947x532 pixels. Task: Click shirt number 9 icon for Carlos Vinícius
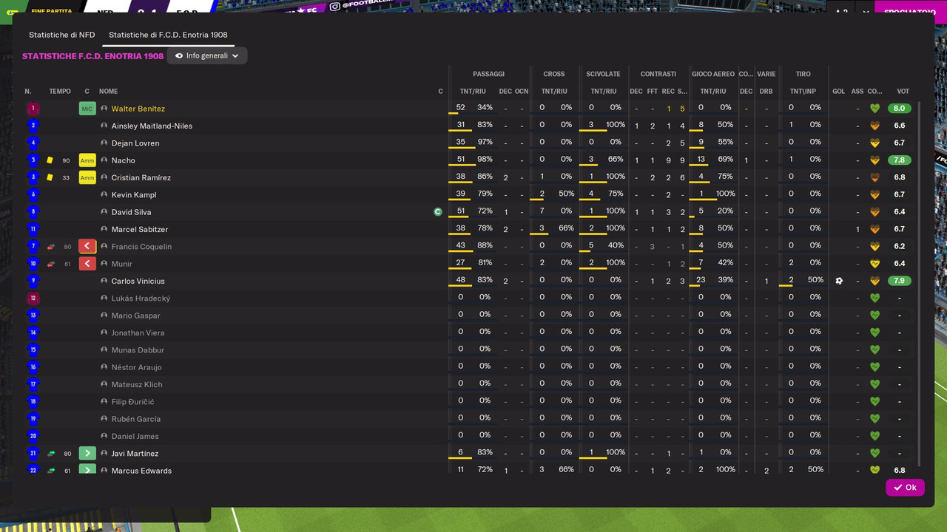coord(33,281)
